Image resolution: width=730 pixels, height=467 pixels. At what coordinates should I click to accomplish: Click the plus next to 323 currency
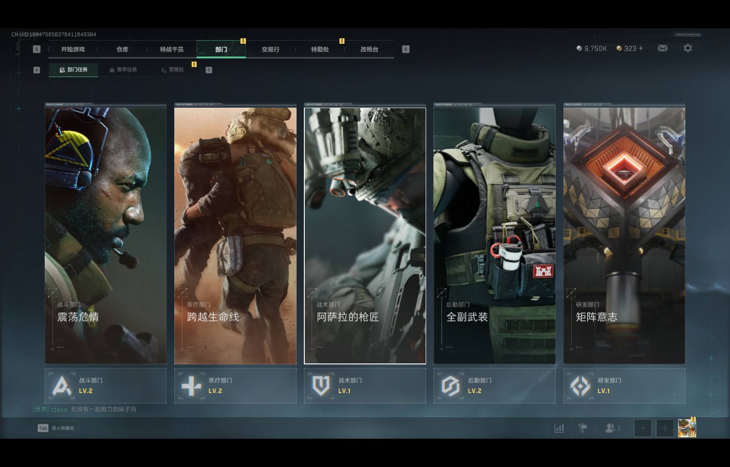coord(641,48)
